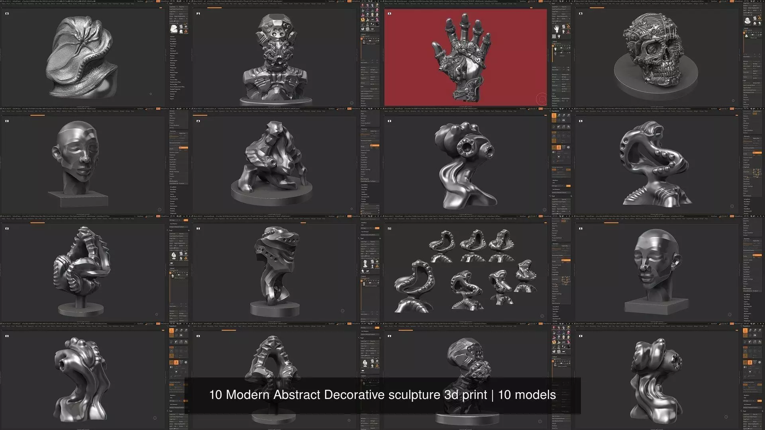Click the view icon above the ornate skull

(x=581, y=14)
